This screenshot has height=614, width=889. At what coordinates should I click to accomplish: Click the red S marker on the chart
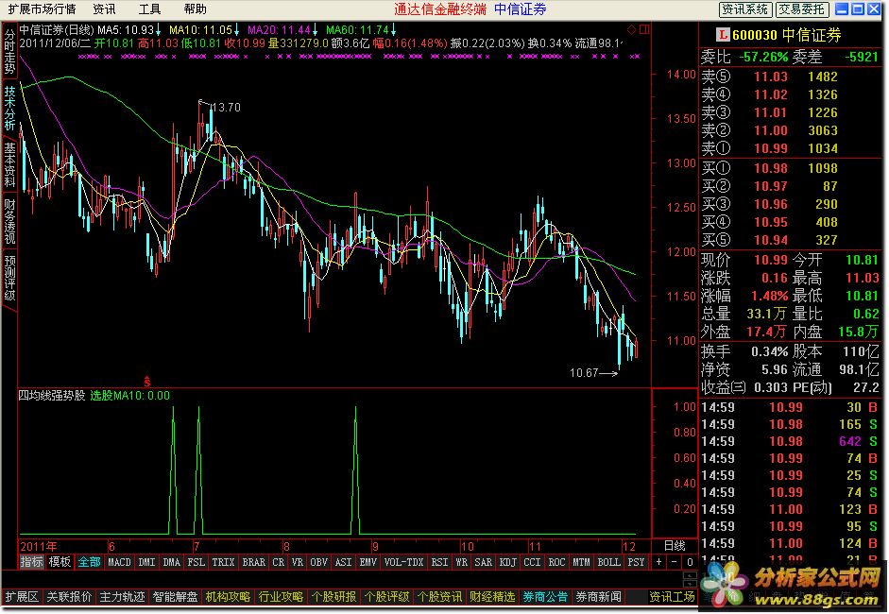146,381
